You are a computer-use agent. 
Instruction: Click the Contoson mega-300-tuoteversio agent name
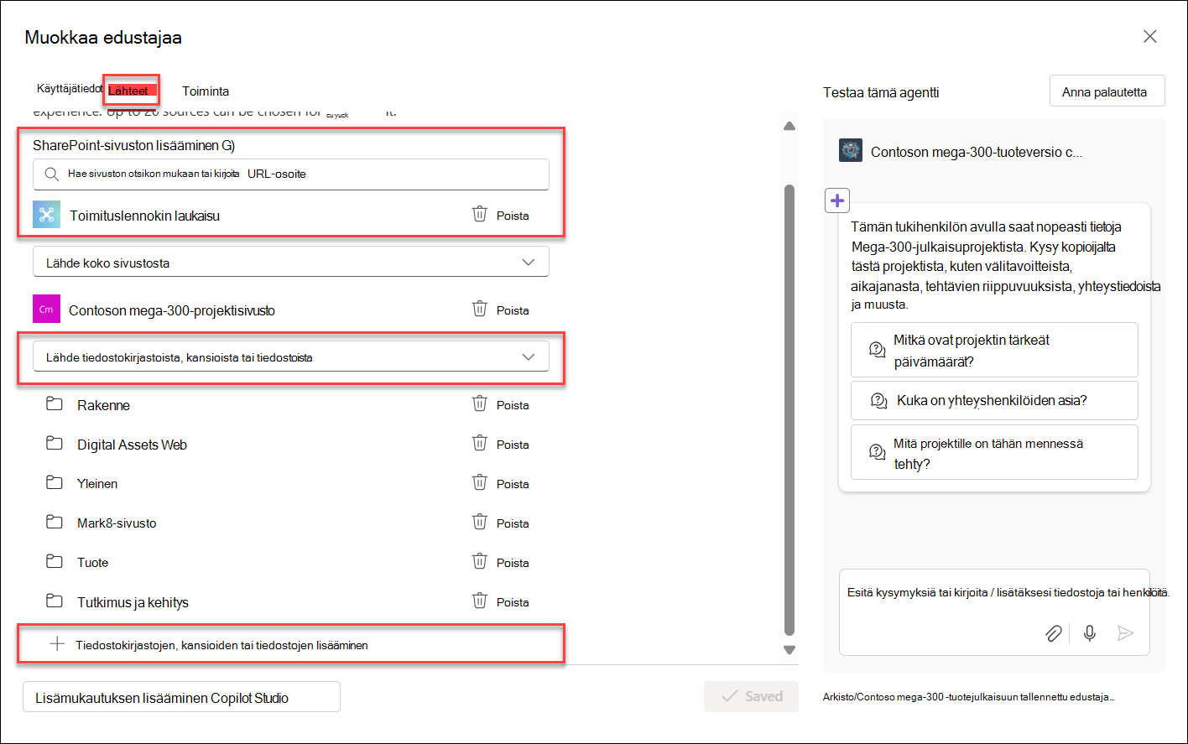click(x=977, y=152)
